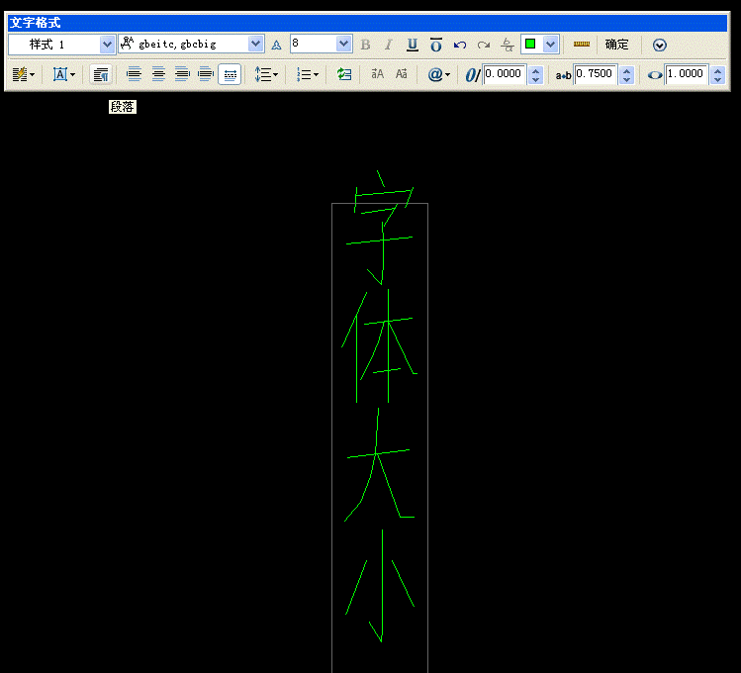Decrease the width factor value
The height and width of the screenshot is (673, 741).
[x=718, y=79]
